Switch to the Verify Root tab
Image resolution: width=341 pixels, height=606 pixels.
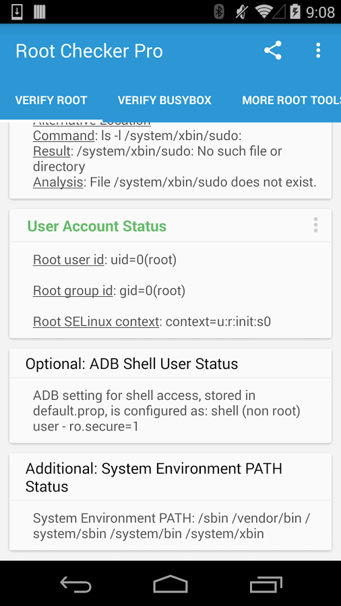coord(51,100)
